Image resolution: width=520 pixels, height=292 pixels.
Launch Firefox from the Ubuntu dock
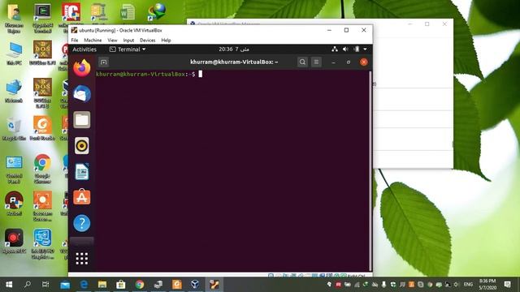[81, 68]
